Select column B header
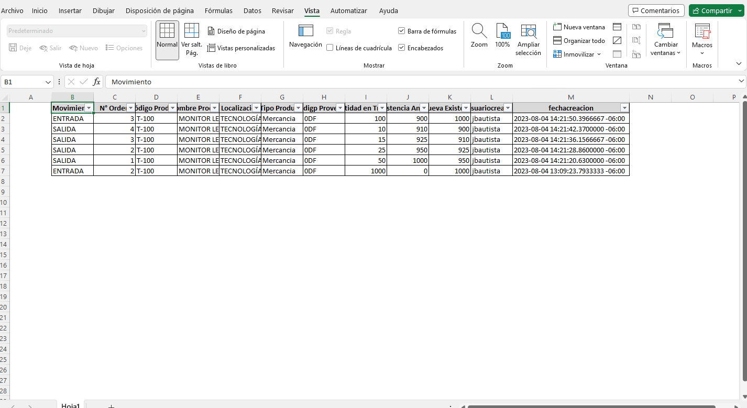Image resolution: width=747 pixels, height=408 pixels. point(72,97)
